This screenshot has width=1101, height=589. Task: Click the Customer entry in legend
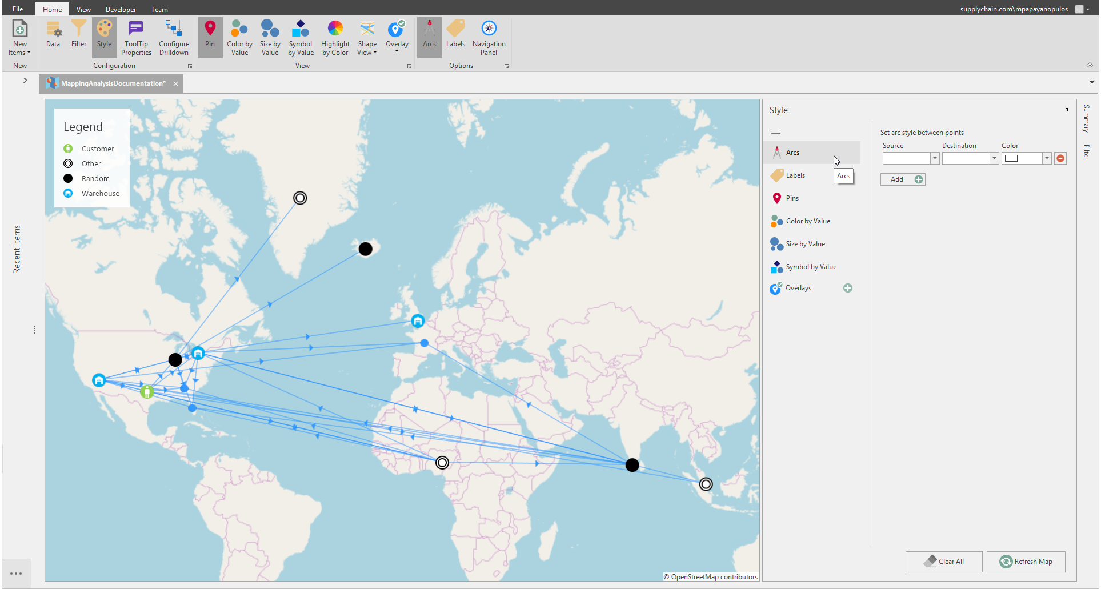click(89, 149)
